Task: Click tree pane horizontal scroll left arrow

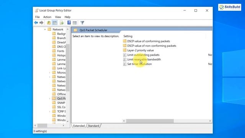Action: click(x=35, y=125)
